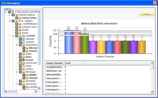Screen dimensions: 158x98
Task: Uncheck the Outbox folder checkbox
Action: pos(20,69)
